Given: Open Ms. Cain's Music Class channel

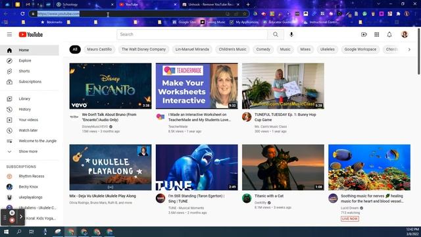Looking at the screenshot, I should [270, 126].
